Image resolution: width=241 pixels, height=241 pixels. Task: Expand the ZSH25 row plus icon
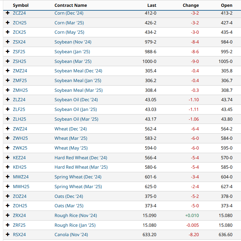tap(7, 61)
